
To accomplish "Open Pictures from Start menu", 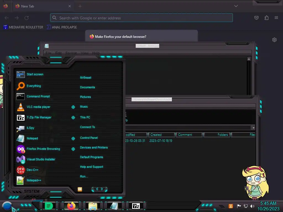I will (85, 97).
